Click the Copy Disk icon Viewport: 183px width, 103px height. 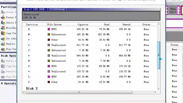[3, 66]
